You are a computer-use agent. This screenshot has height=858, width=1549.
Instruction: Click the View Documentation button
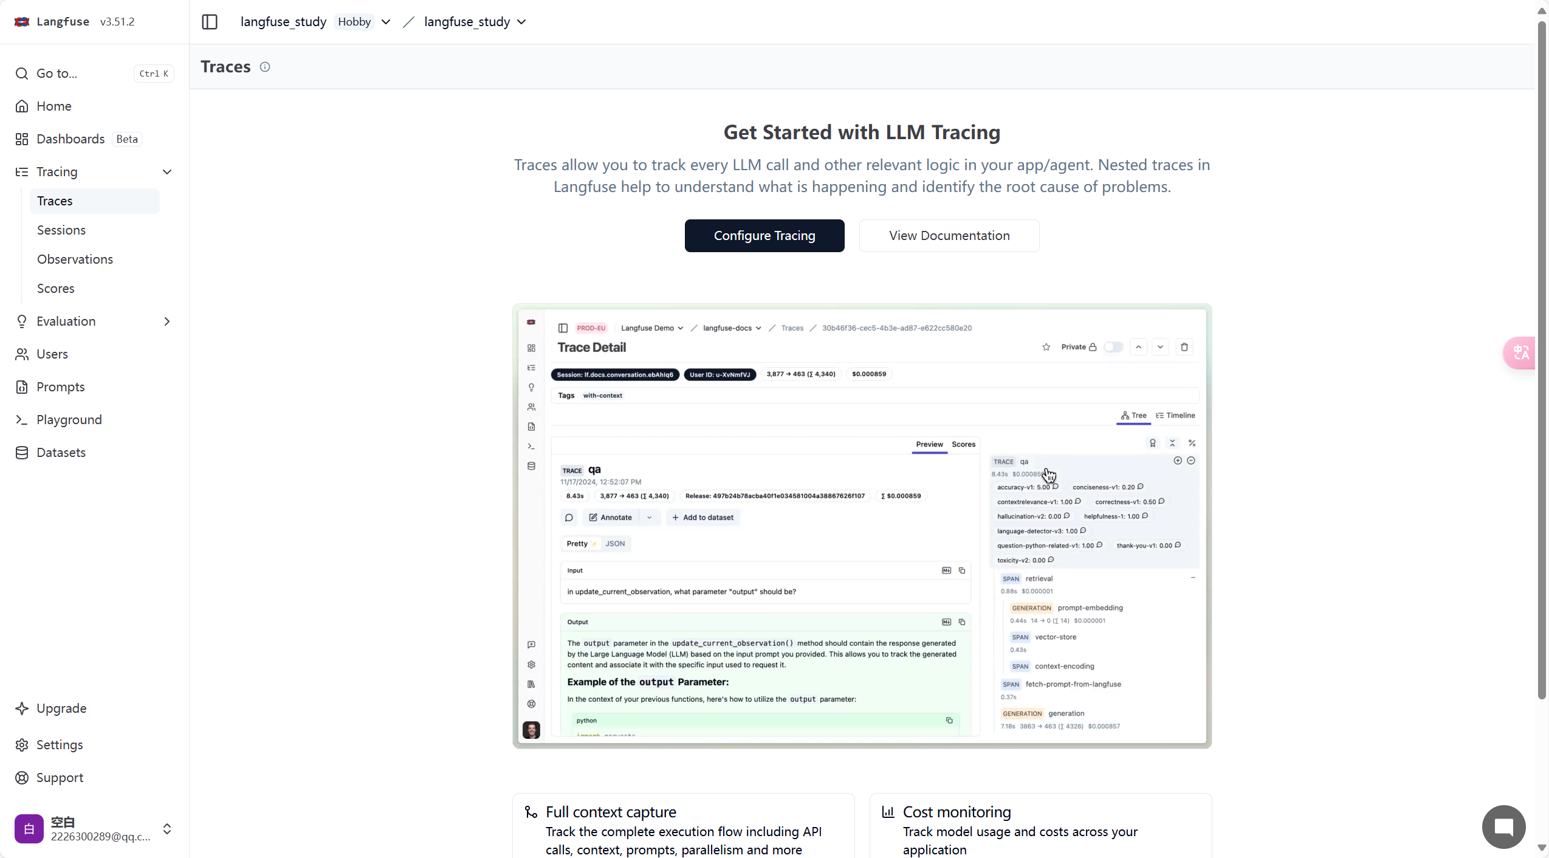pos(949,236)
